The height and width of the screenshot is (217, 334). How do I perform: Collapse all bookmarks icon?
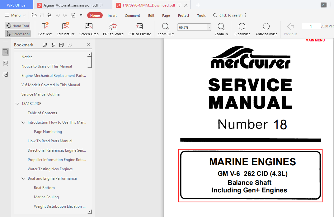click(53, 45)
